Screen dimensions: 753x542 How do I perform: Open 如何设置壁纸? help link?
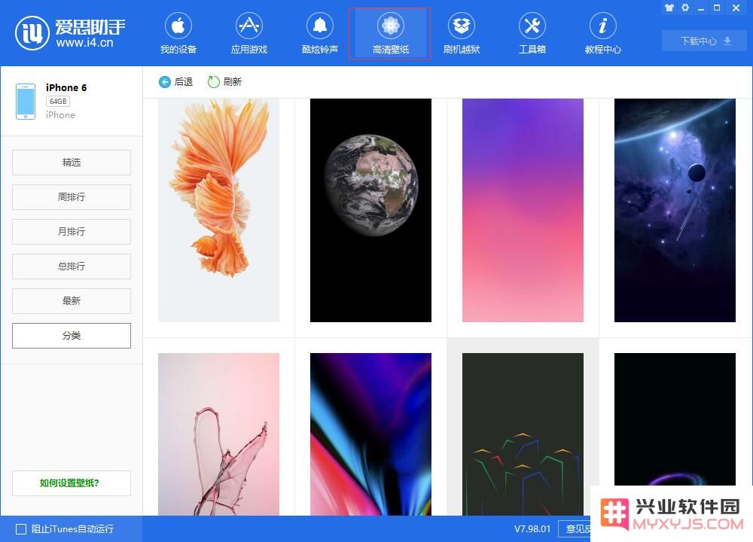[x=72, y=483]
